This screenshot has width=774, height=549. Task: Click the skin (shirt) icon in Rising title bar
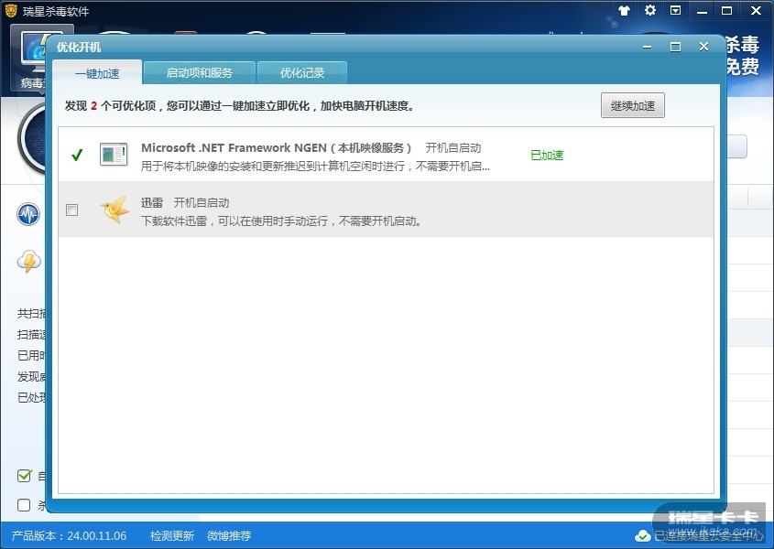624,10
